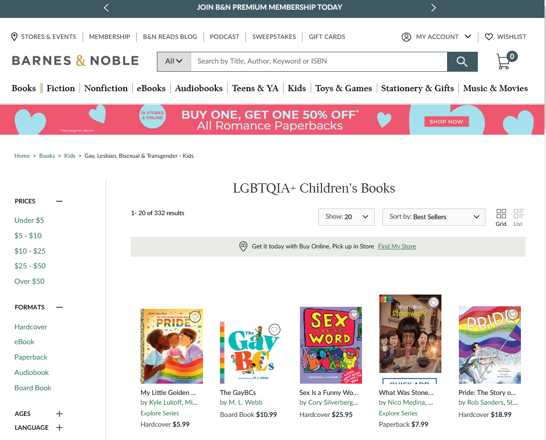Open the Sort by Best Sellers dropdown

(x=434, y=217)
